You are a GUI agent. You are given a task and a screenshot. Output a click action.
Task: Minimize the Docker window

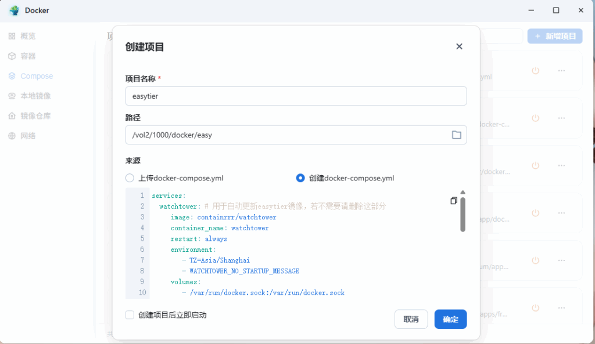coord(531,10)
